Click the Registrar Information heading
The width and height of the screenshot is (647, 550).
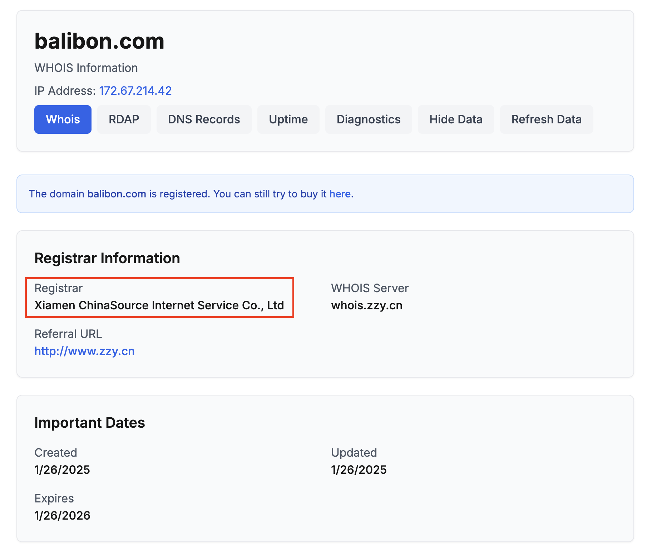click(x=107, y=258)
